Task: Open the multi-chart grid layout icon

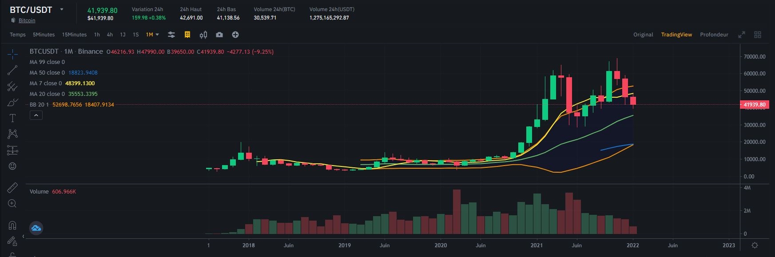Action: tap(758, 35)
